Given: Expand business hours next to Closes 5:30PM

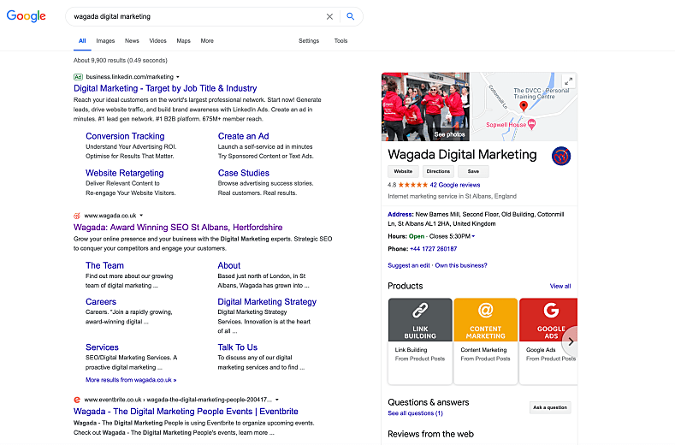Looking at the screenshot, I should click(474, 236).
